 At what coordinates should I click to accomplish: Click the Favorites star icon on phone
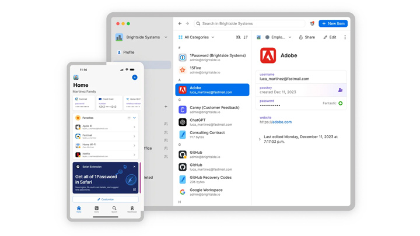tap(78, 118)
